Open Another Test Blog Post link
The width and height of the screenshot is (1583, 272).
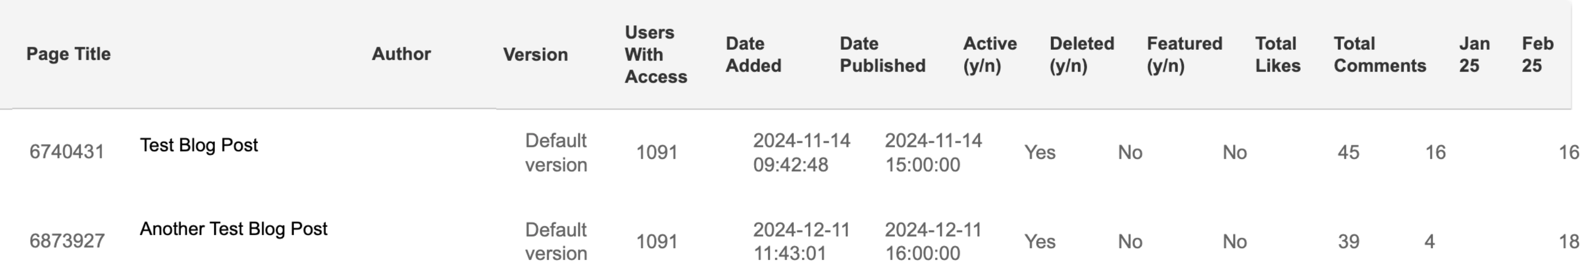point(233,228)
